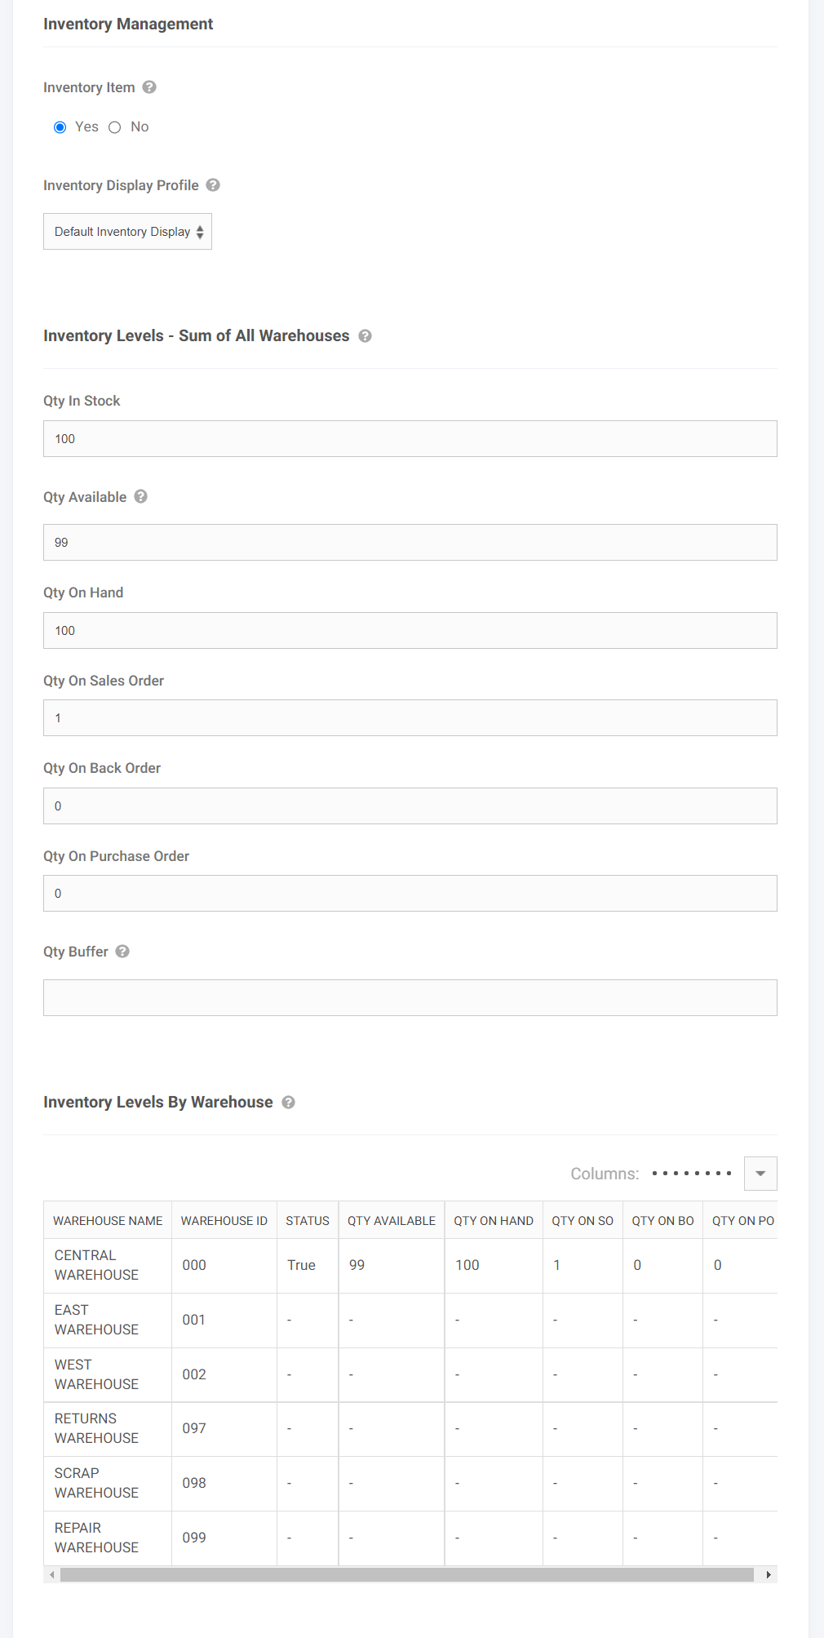824x1638 pixels.
Task: Click the Columns dots indicator
Action: tap(692, 1174)
